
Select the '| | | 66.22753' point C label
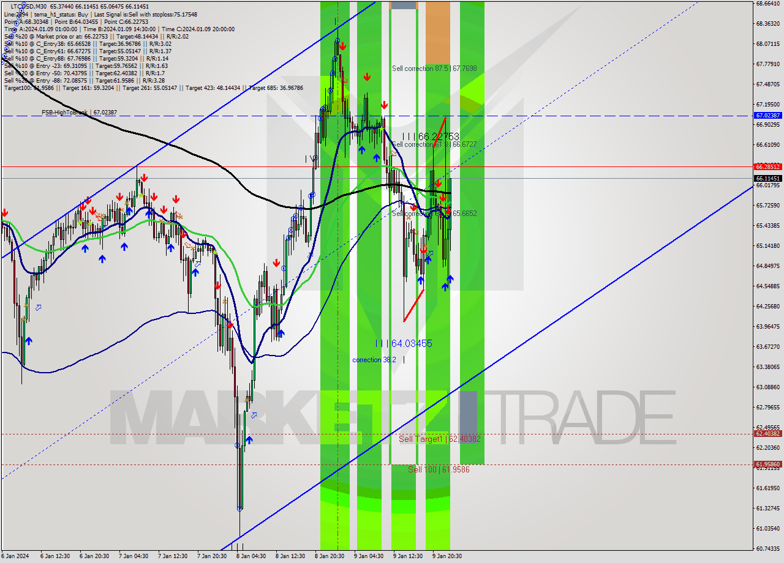431,136
